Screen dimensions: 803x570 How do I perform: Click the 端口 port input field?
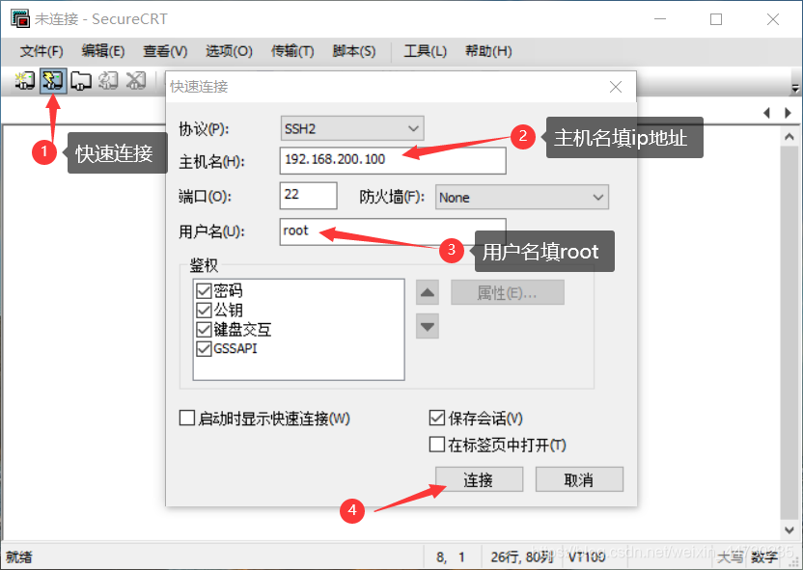pyautogui.click(x=308, y=196)
